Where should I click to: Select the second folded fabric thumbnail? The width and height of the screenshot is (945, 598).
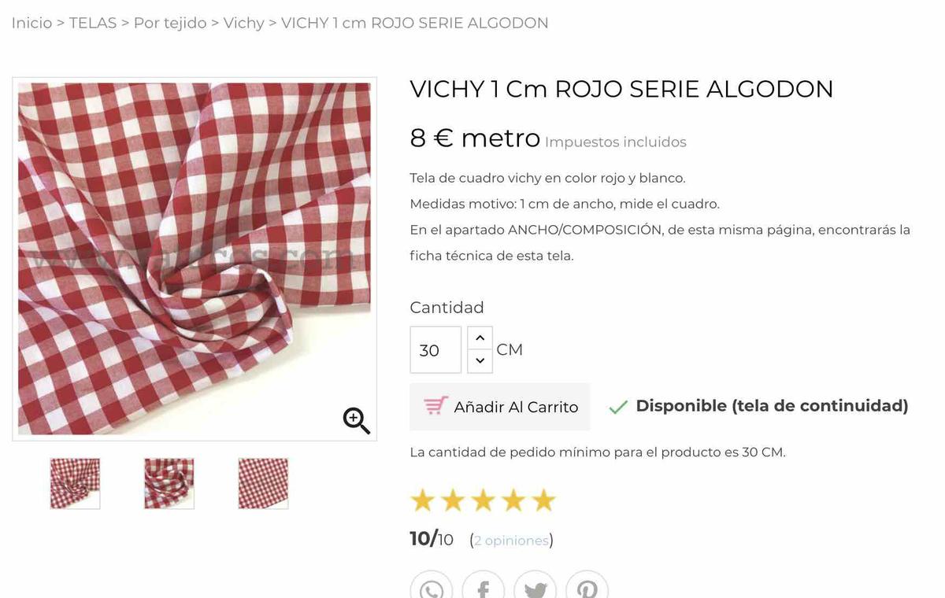tap(169, 483)
